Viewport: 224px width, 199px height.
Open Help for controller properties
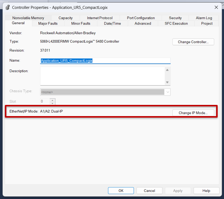click(x=206, y=191)
